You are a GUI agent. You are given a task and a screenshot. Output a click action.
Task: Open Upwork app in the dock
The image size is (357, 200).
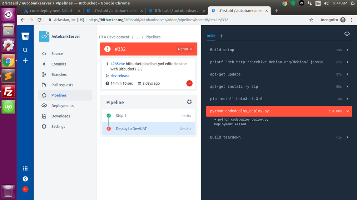(9, 106)
